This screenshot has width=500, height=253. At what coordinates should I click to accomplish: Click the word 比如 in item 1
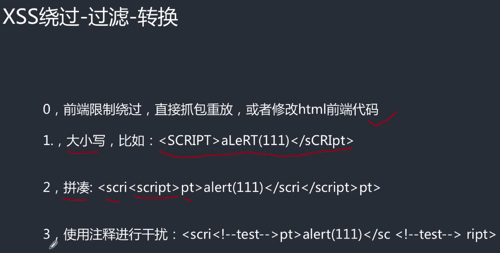[132, 140]
